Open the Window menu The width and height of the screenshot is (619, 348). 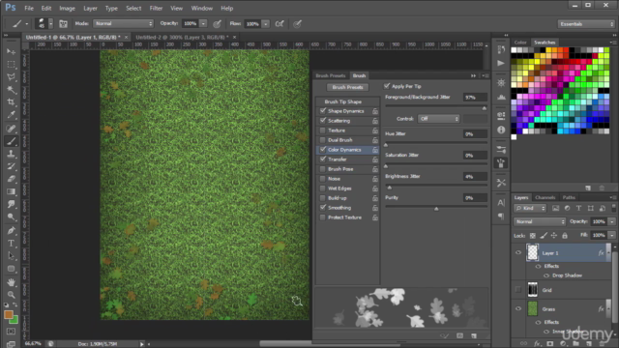[202, 8]
